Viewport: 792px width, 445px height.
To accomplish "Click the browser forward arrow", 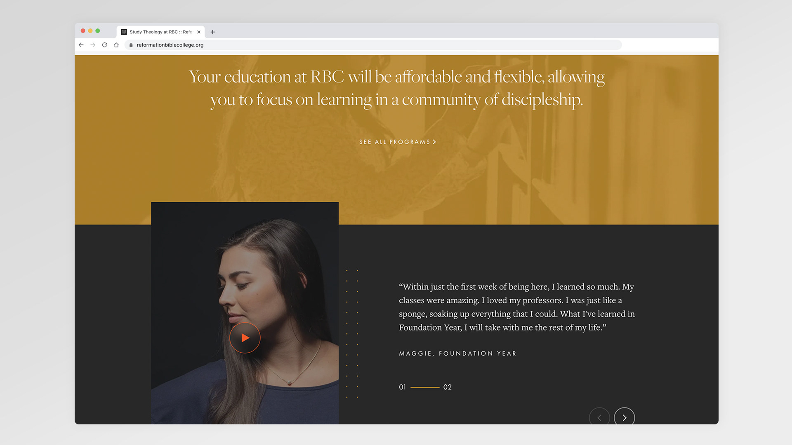I will click(x=93, y=45).
